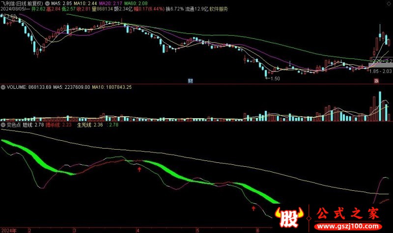Screen dimensions: 393x233
Task: Select the red buy-signal arrow near June
Action: (253, 208)
